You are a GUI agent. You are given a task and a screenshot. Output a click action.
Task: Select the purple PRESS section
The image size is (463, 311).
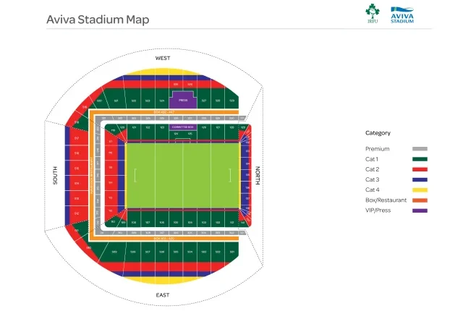point(183,100)
